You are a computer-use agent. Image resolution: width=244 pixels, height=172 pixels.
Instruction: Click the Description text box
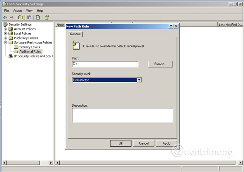click(x=122, y=115)
